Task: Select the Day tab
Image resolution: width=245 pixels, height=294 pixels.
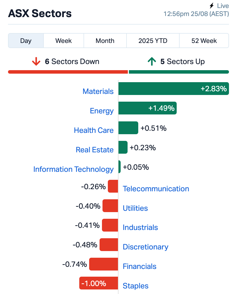Action: tap(26, 41)
